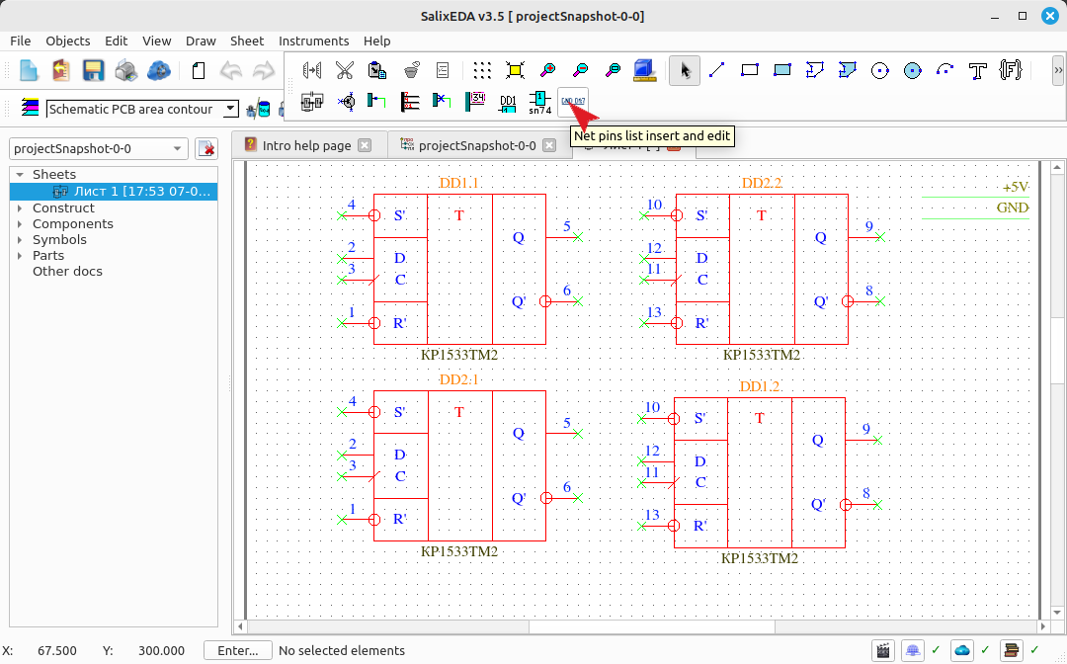Viewport: 1067px width, 664px height.
Task: Select the Text tool
Action: pyautogui.click(x=978, y=70)
